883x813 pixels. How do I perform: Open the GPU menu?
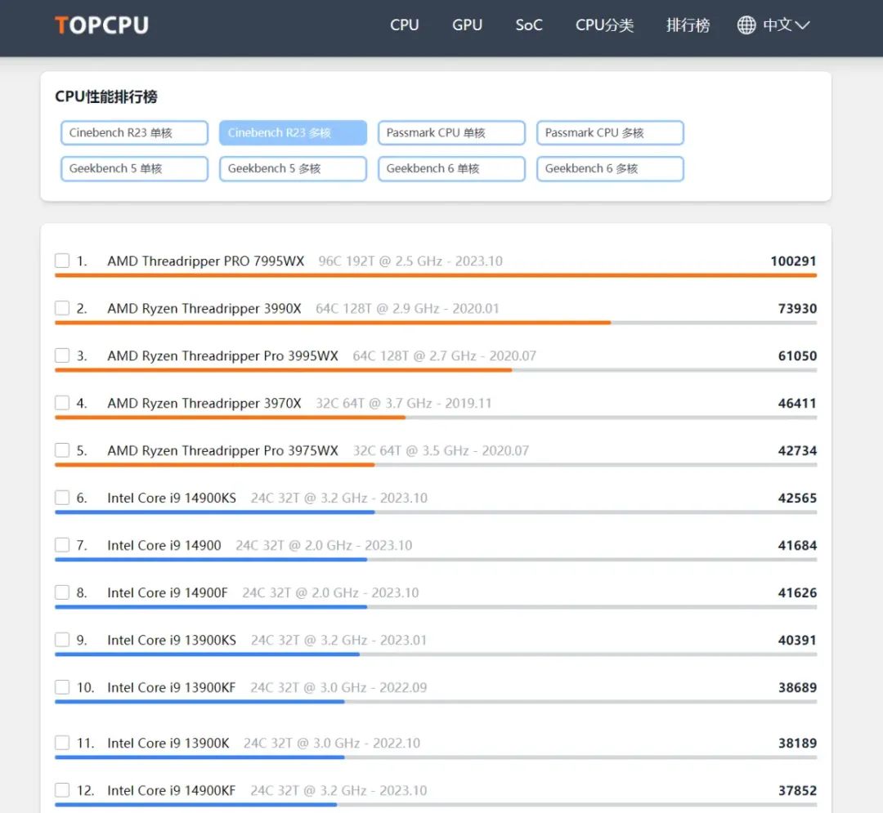pos(467,25)
